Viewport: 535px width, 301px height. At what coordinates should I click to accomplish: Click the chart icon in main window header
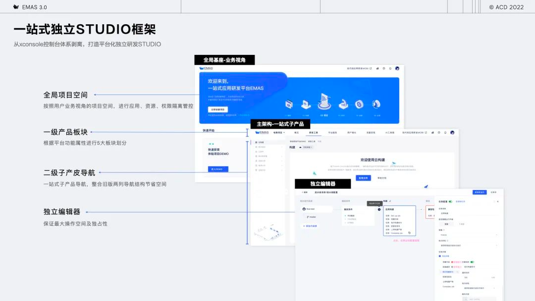[432, 133]
